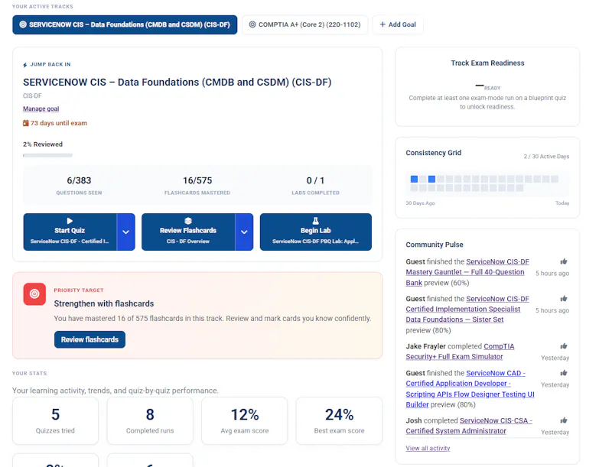Click the red priority target icon
The width and height of the screenshot is (612, 467).
click(34, 294)
